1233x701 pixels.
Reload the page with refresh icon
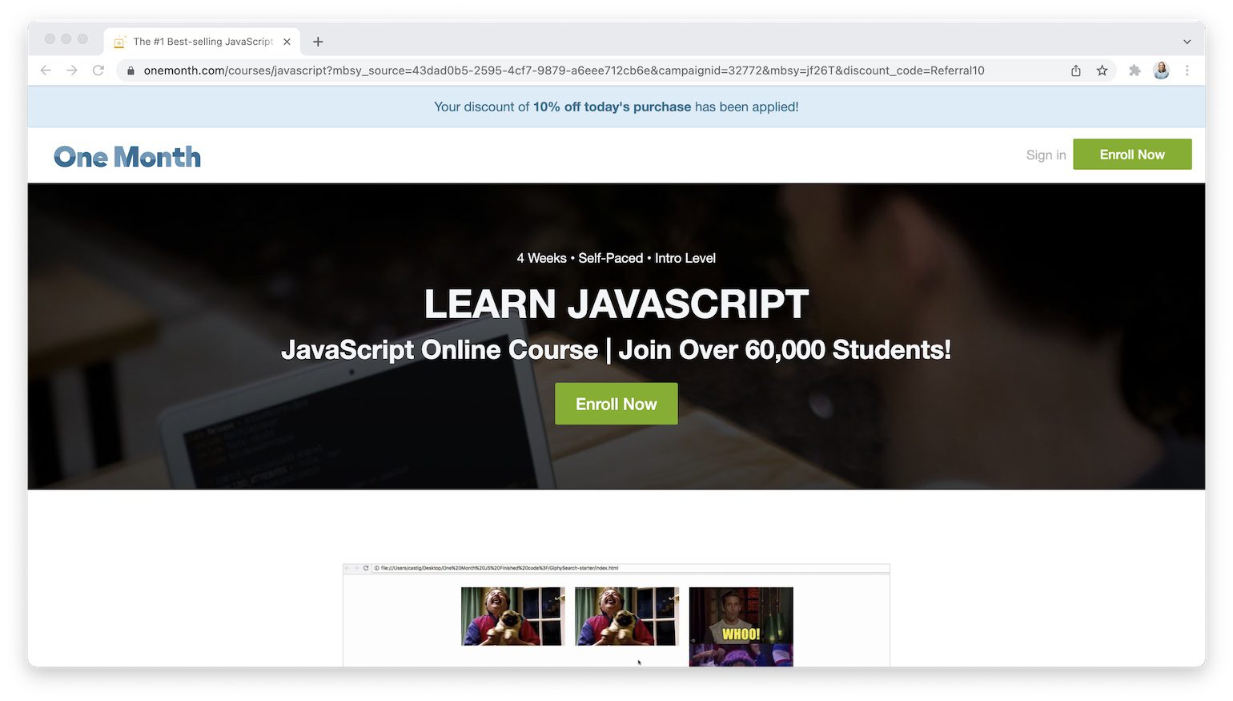tap(98, 71)
